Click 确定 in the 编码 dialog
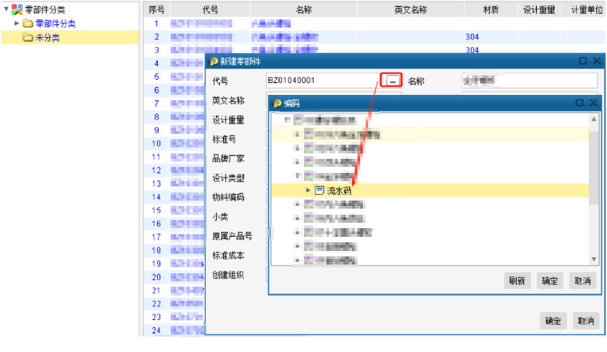Viewport: 607px width, 352px height. pos(549,281)
